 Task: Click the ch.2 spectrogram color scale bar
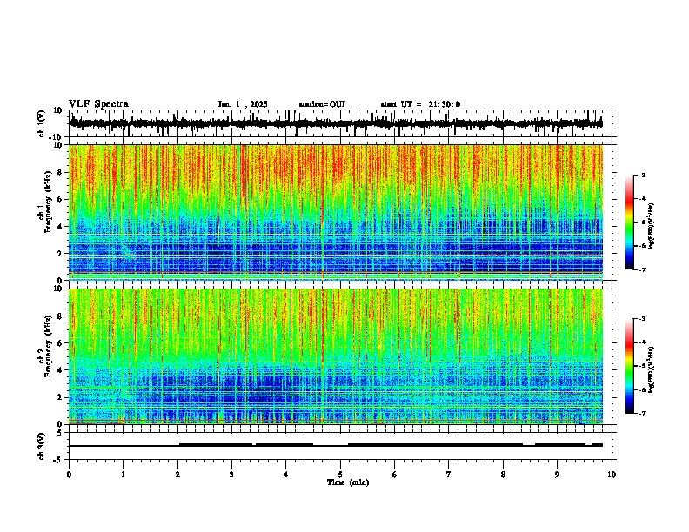(x=629, y=366)
